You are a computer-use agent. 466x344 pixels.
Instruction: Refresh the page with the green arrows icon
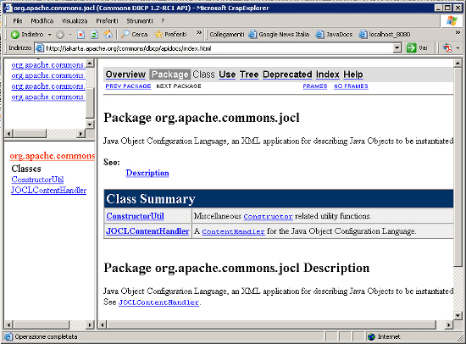[x=94, y=35]
